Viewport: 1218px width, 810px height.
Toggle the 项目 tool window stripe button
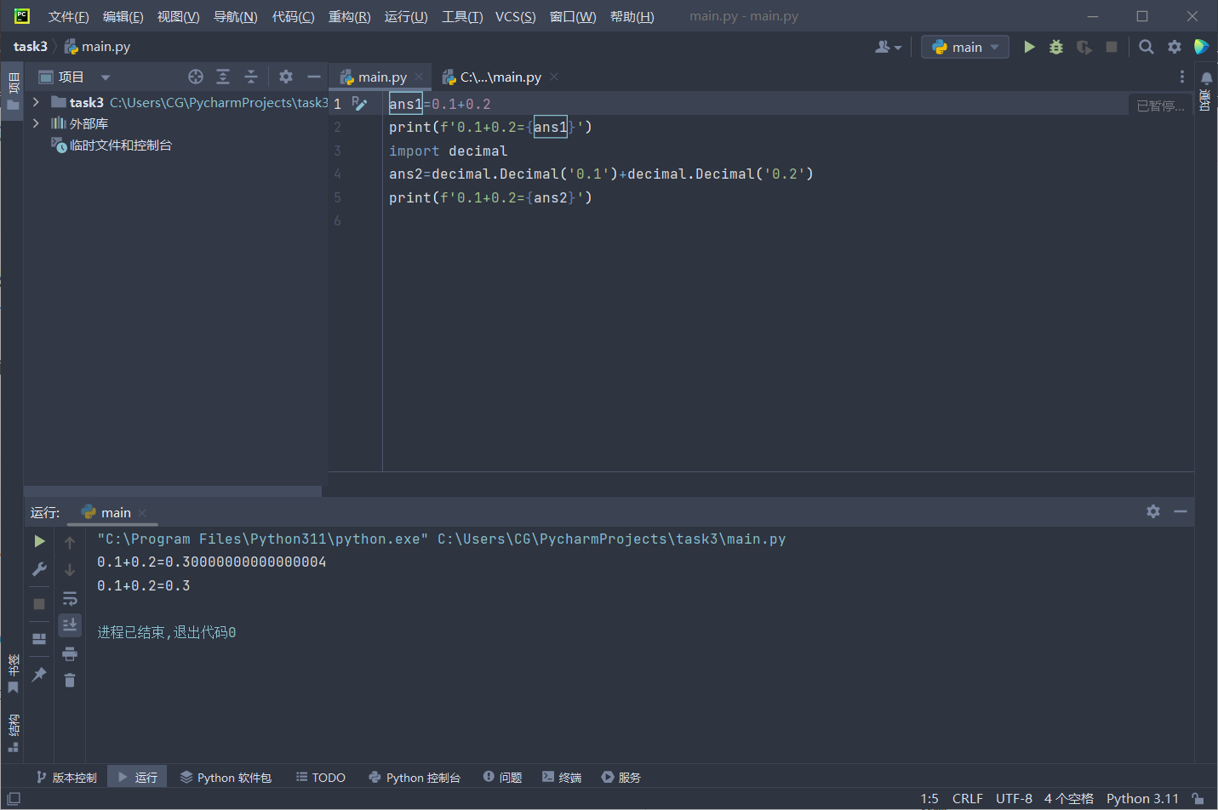tap(13, 92)
